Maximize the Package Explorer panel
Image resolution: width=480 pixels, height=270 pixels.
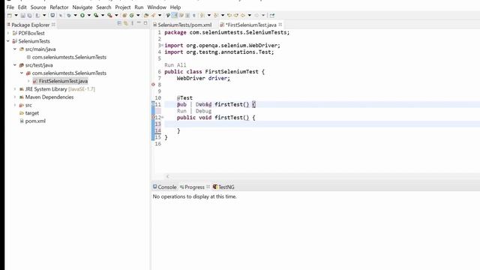pos(145,23)
